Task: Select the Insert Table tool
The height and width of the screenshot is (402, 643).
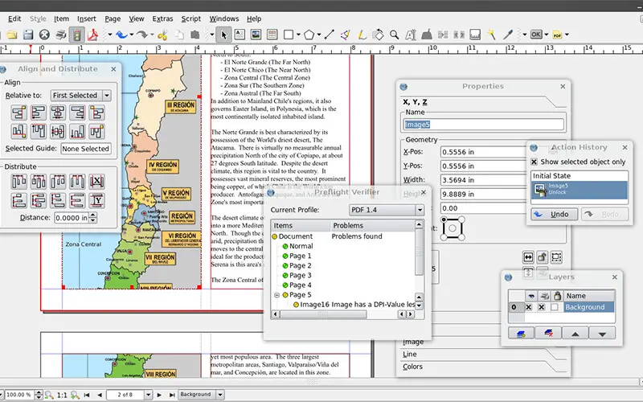Action: 272,35
